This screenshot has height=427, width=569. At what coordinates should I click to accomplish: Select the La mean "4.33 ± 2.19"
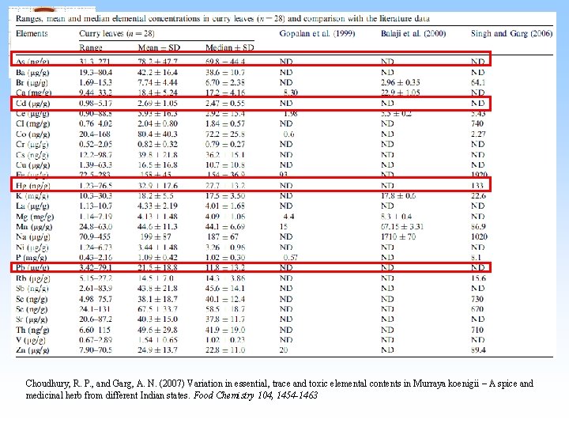pos(157,206)
